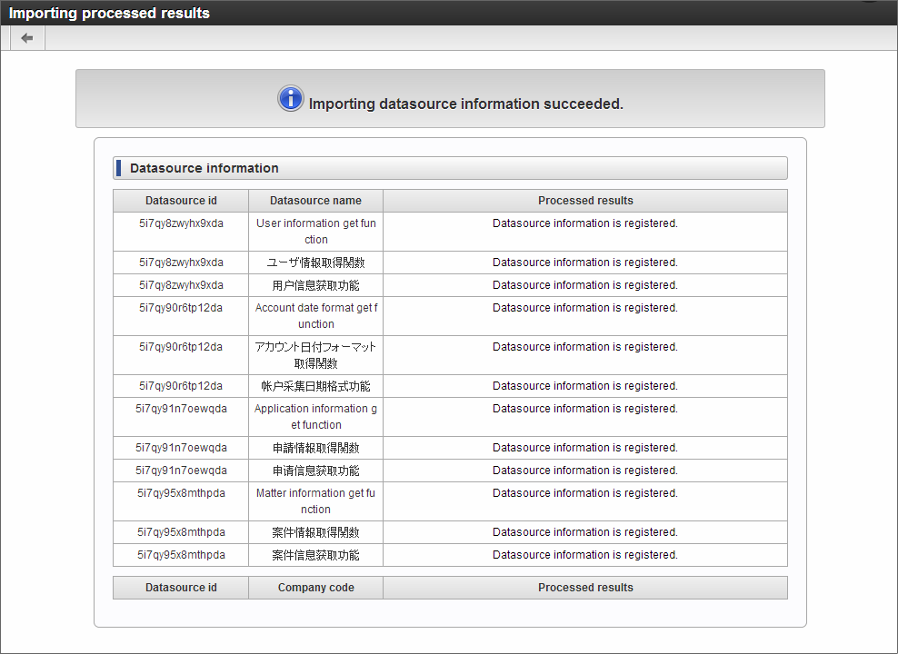This screenshot has width=898, height=654.
Task: Click the Processed results header in first table
Action: click(x=585, y=201)
